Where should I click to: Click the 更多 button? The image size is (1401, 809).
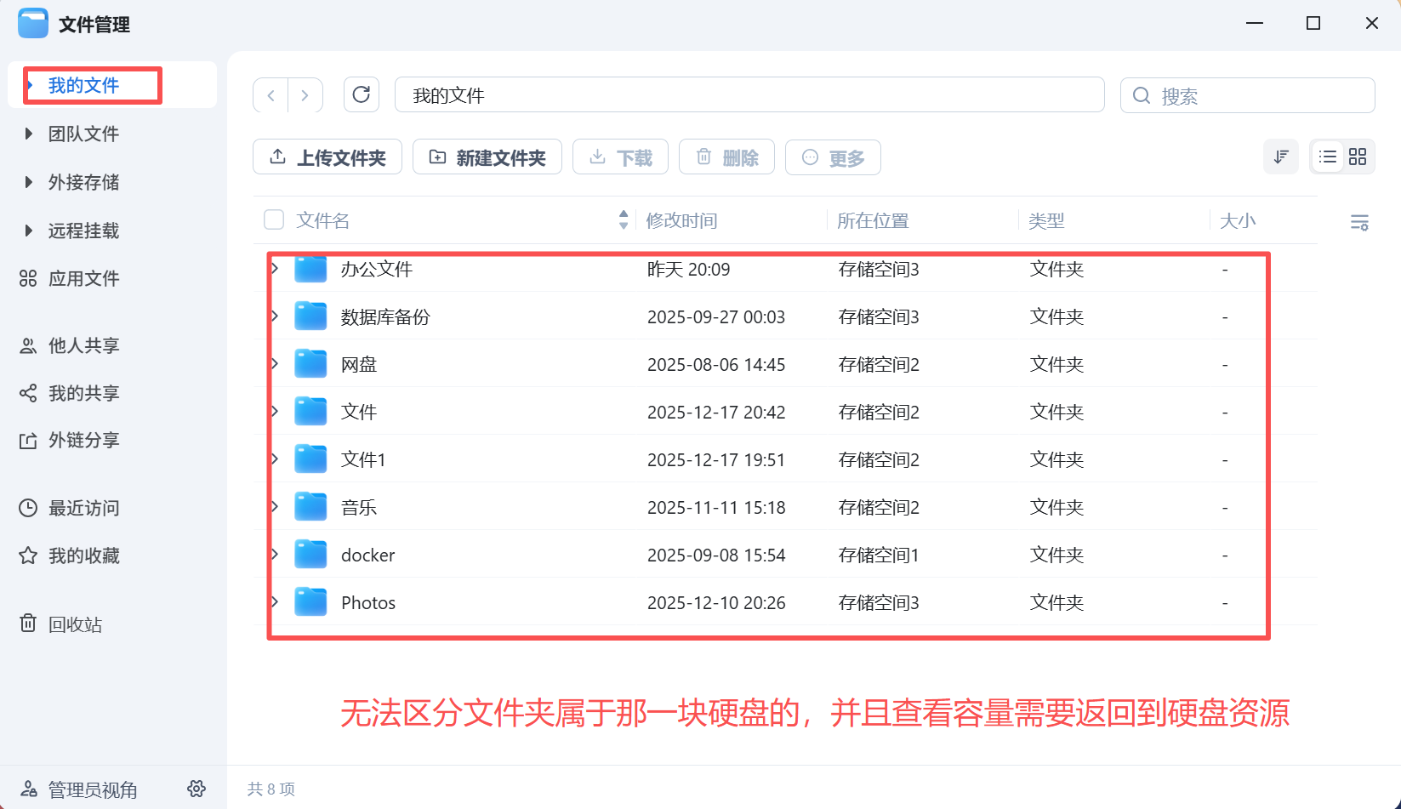click(833, 157)
